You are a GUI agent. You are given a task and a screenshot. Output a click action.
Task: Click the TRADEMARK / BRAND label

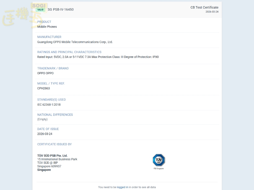click(53, 68)
